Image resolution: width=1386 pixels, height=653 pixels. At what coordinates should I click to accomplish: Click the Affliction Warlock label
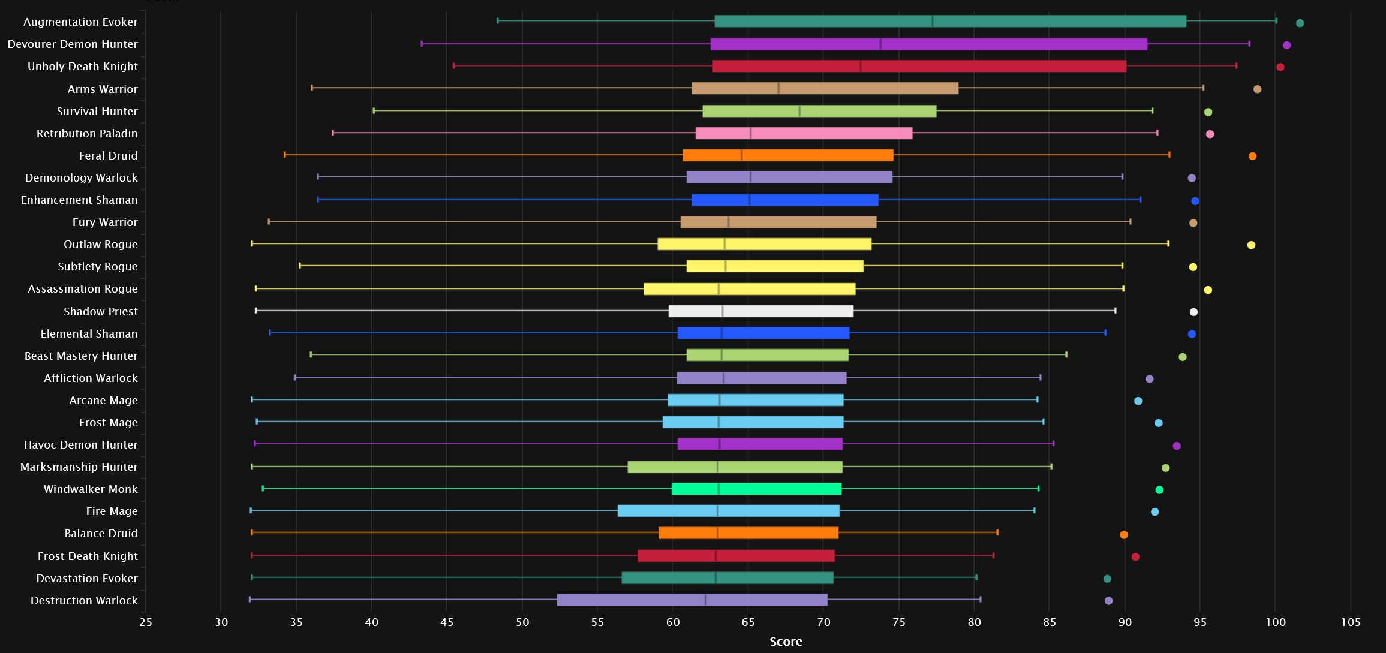[91, 378]
